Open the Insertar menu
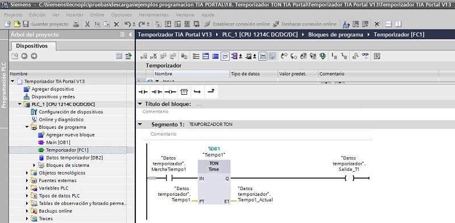The width and height of the screenshot is (455, 223). click(x=75, y=15)
